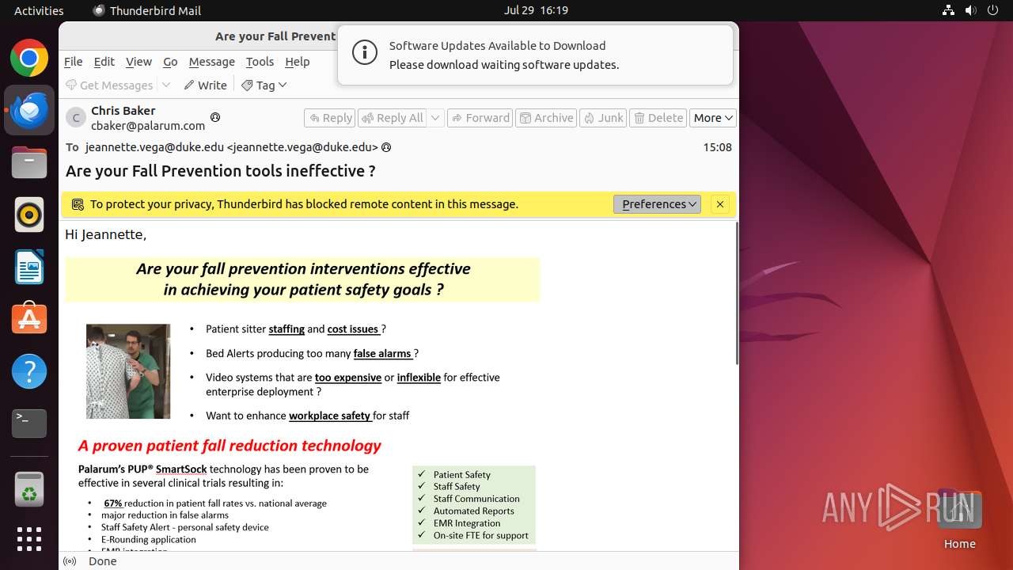1013x570 pixels.
Task: Open the Edit menu
Action: coord(104,62)
